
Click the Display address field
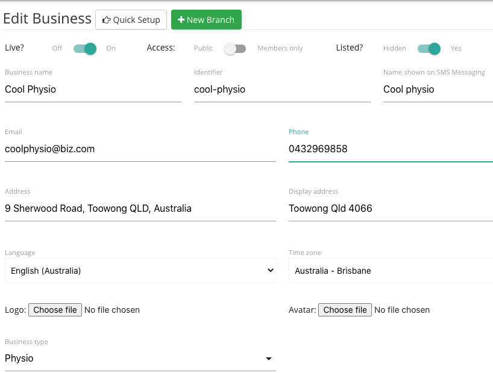coord(391,209)
